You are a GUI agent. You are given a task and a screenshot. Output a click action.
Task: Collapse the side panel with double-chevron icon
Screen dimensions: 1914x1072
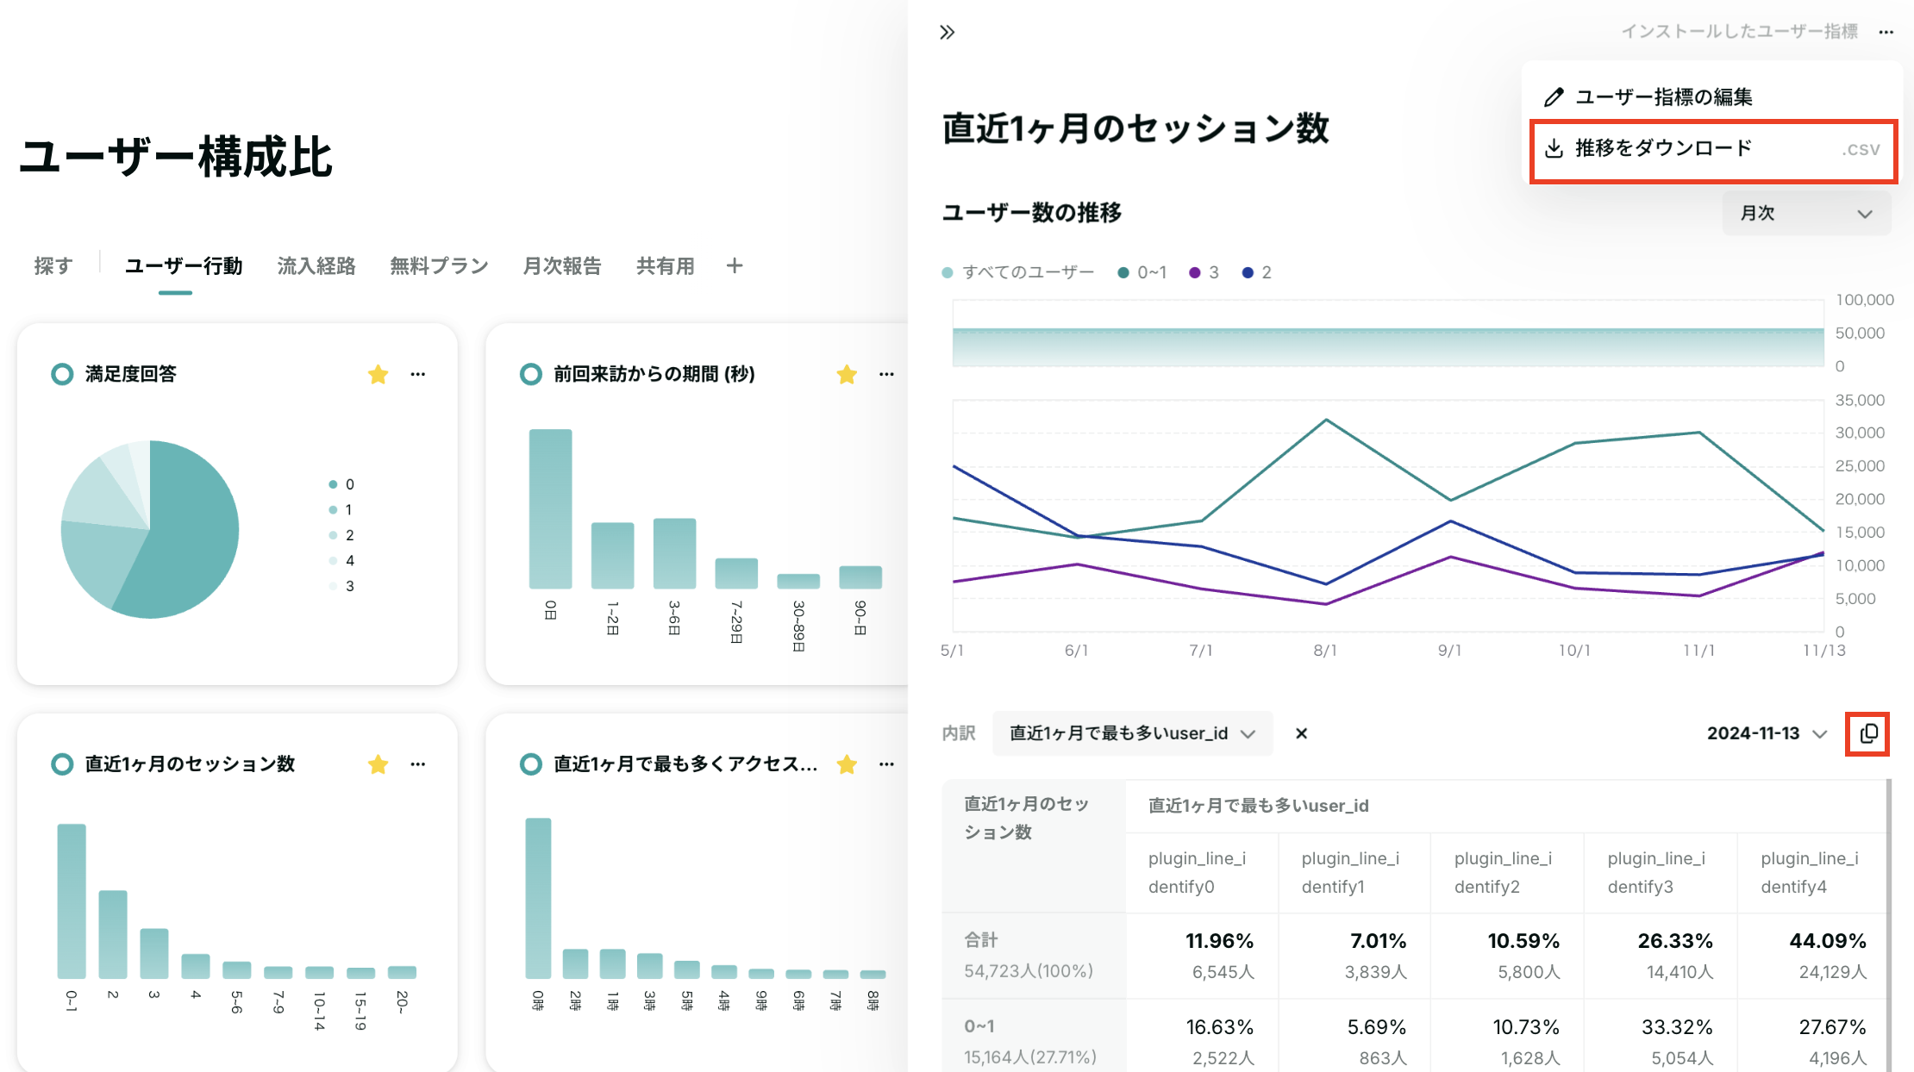pos(947,33)
